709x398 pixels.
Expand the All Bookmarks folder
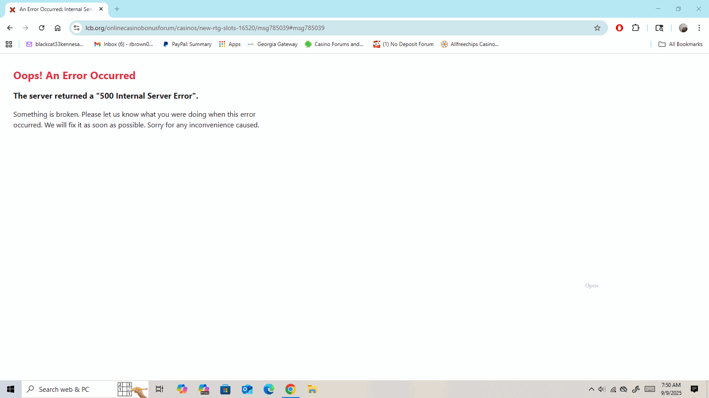pyautogui.click(x=681, y=44)
